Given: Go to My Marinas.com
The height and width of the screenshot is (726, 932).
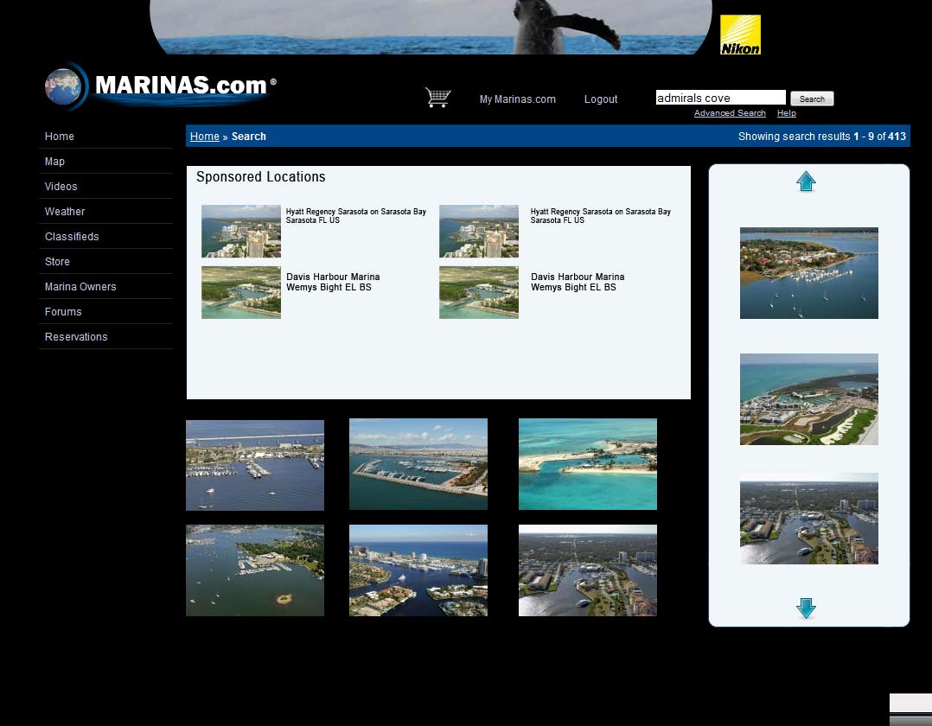Looking at the screenshot, I should pyautogui.click(x=517, y=99).
